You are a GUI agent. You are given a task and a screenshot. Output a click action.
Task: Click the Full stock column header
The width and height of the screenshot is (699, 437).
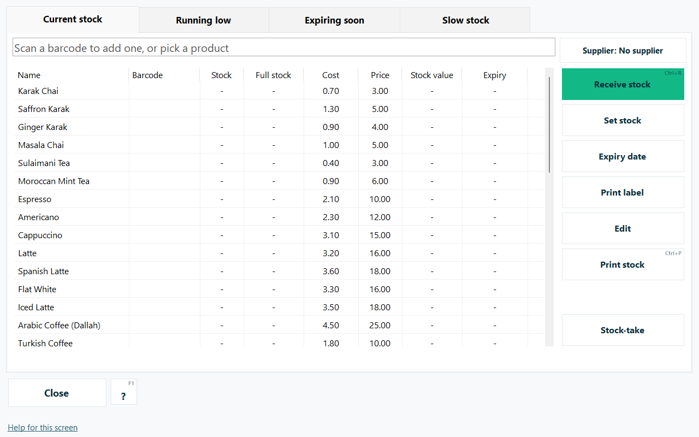point(273,75)
